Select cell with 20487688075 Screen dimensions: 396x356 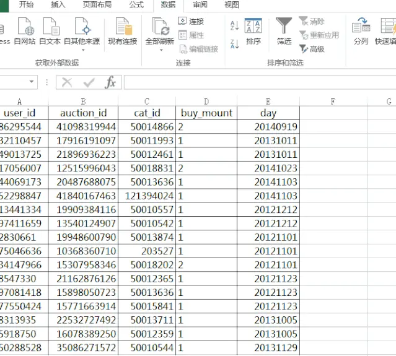pos(83,182)
